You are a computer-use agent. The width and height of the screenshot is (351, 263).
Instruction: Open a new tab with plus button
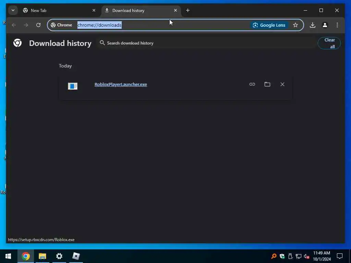[187, 10]
